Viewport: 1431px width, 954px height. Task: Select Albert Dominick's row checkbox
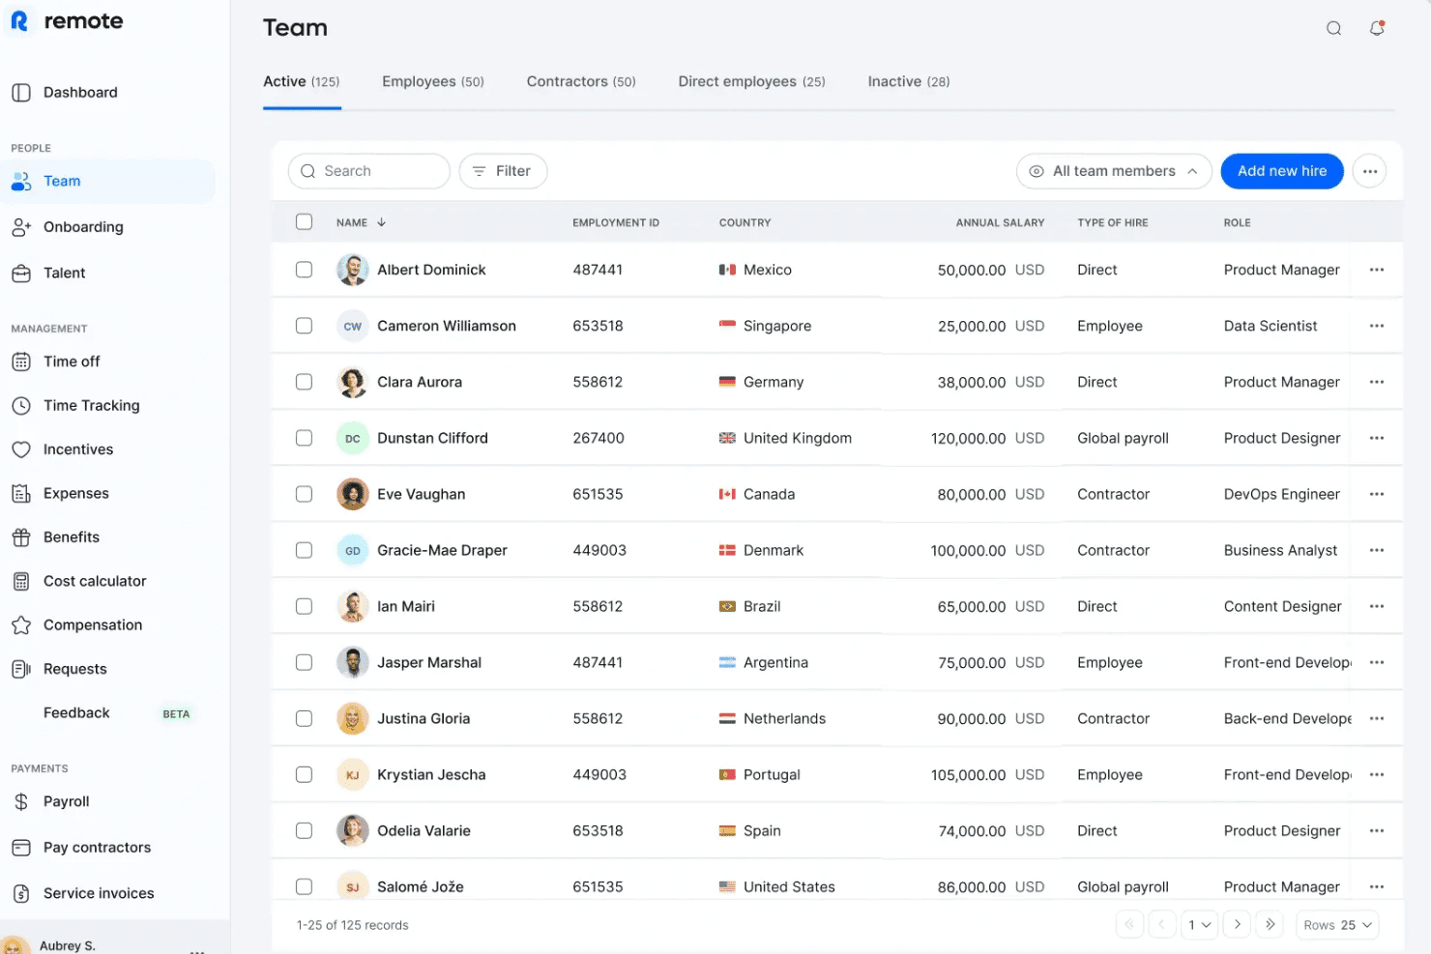[305, 270]
